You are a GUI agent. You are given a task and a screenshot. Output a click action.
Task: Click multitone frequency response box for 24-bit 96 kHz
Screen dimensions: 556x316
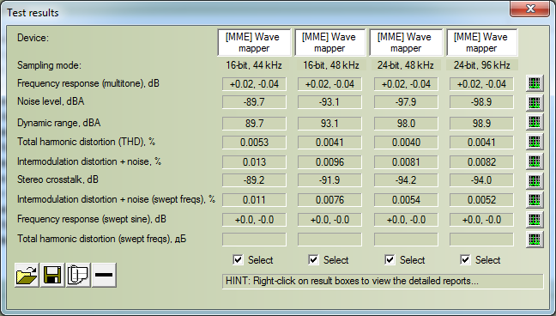[x=481, y=84]
